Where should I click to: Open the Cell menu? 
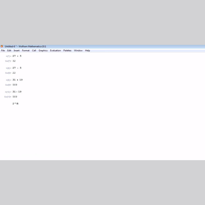[34, 50]
